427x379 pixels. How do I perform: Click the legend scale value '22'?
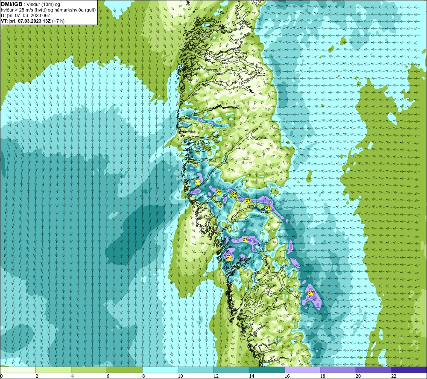point(394,376)
